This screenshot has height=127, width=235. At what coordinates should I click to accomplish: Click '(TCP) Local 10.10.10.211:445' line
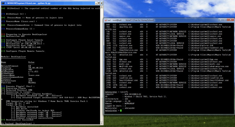[21, 47]
